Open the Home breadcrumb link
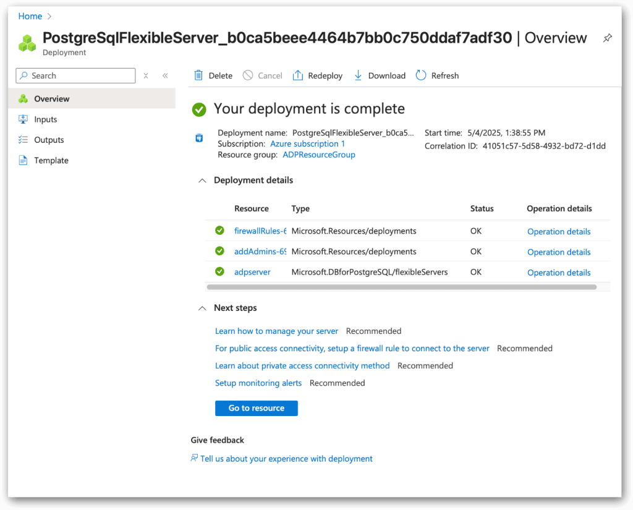This screenshot has width=633, height=510. pyautogui.click(x=30, y=16)
